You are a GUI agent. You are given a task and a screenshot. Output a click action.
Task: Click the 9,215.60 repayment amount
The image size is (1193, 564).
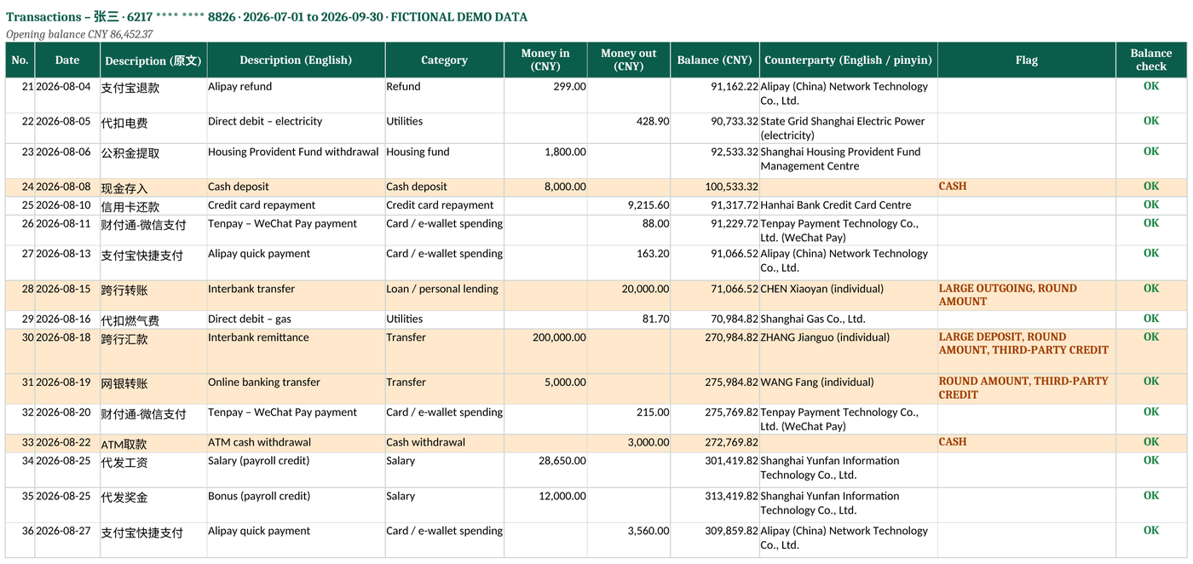[x=629, y=205]
